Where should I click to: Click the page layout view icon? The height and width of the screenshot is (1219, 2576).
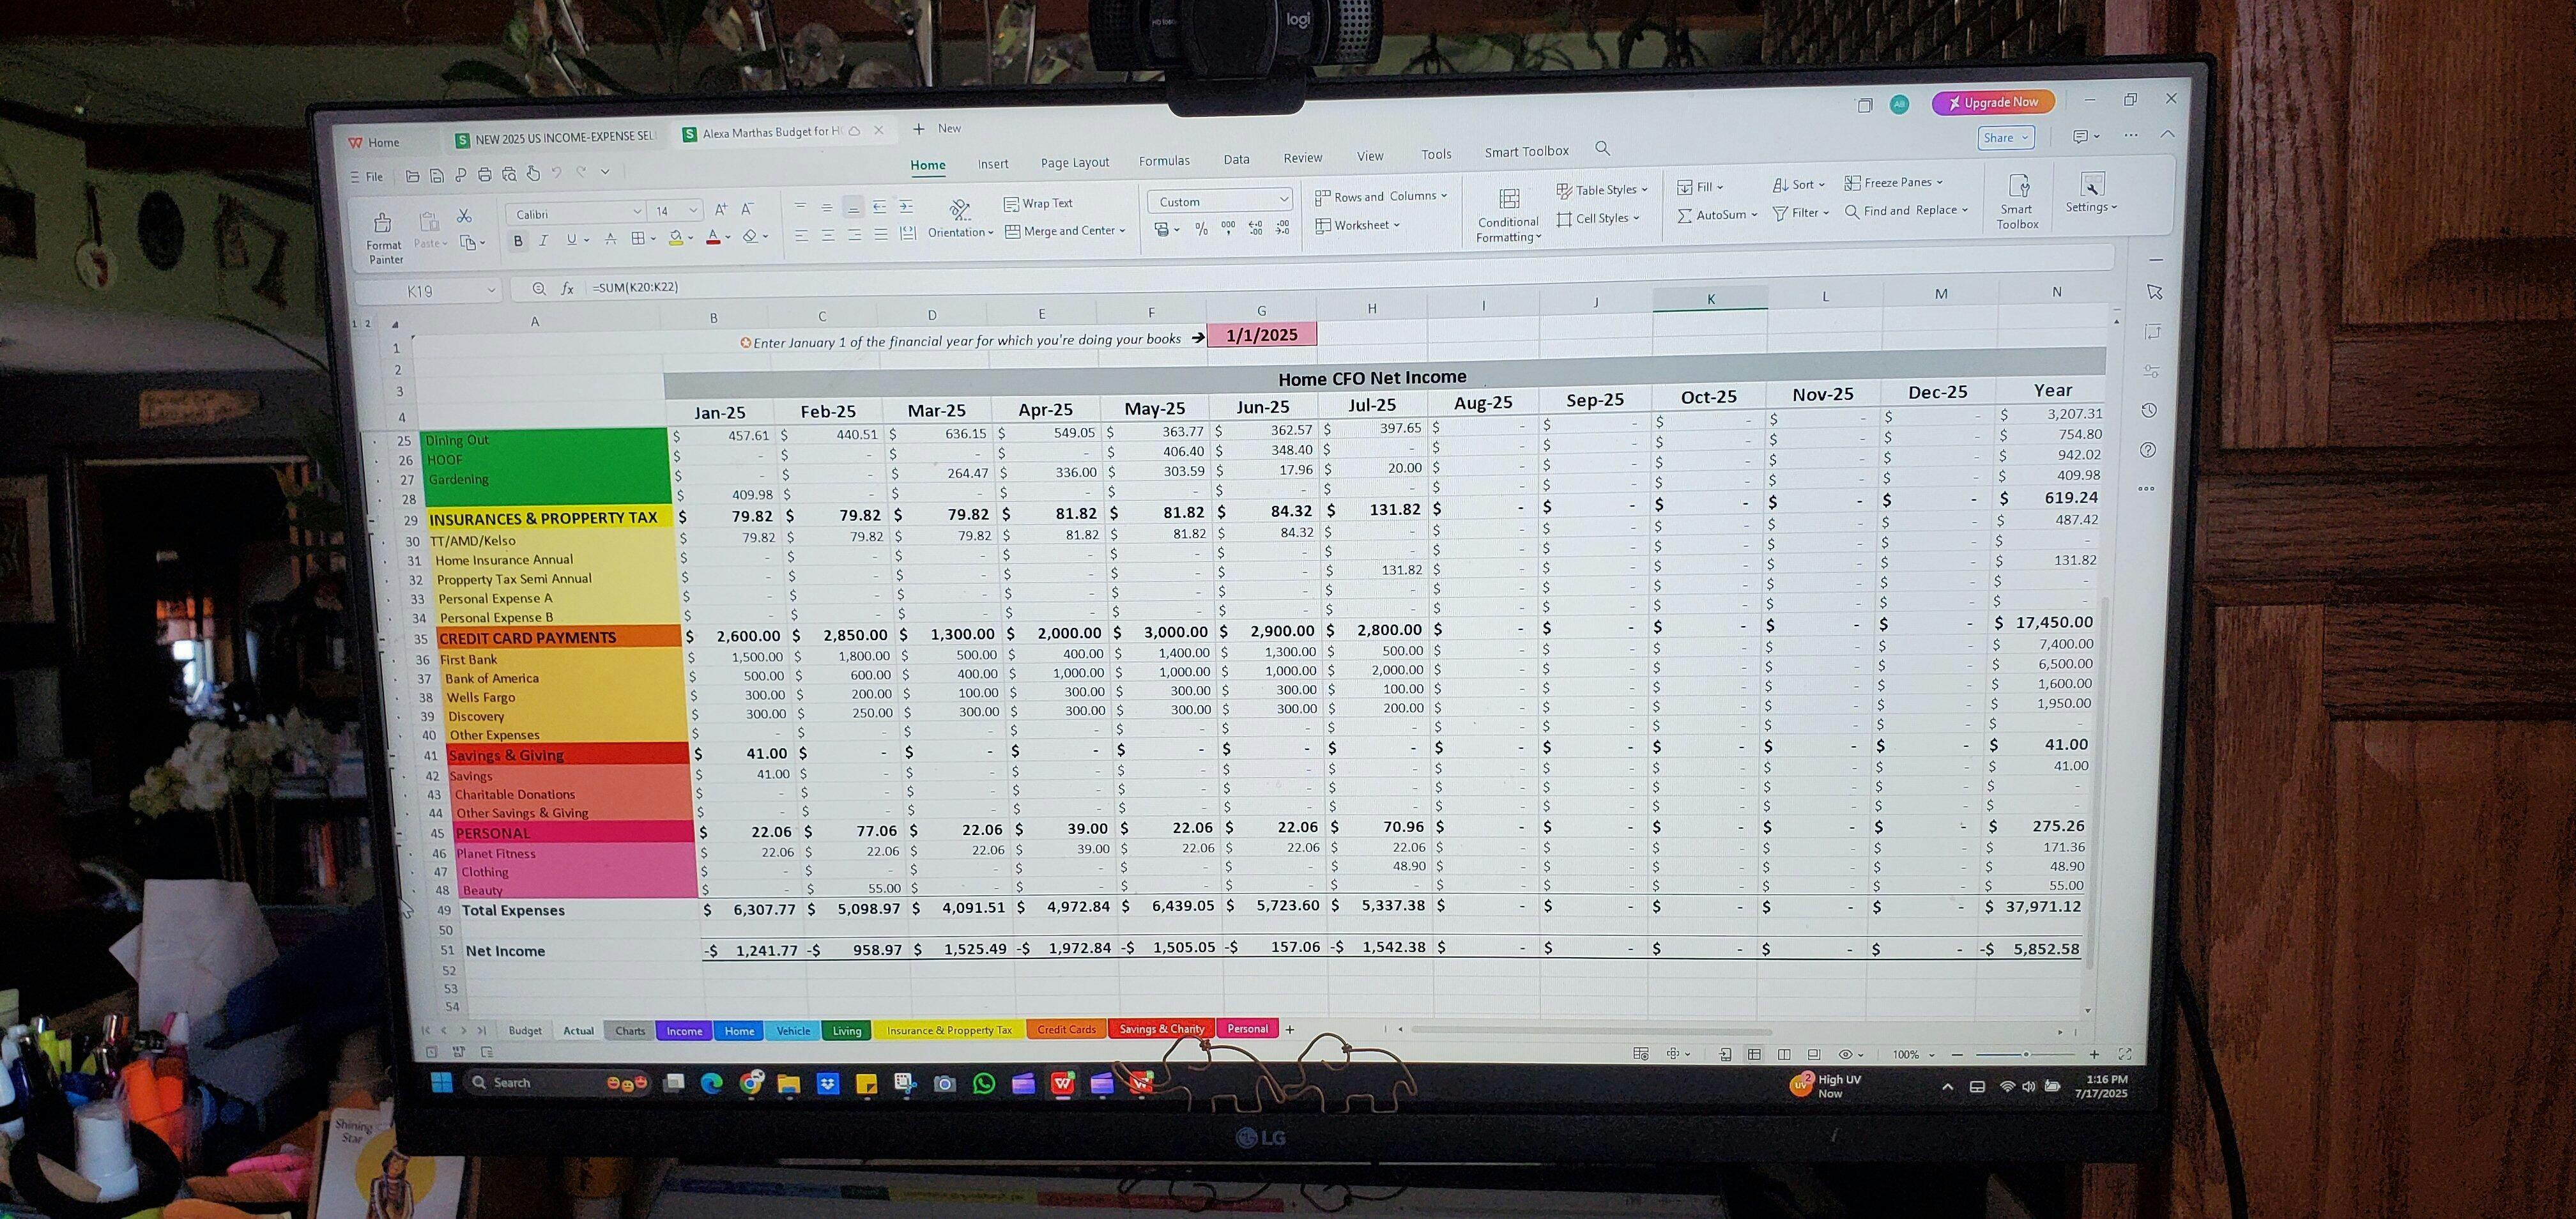[1783, 1054]
